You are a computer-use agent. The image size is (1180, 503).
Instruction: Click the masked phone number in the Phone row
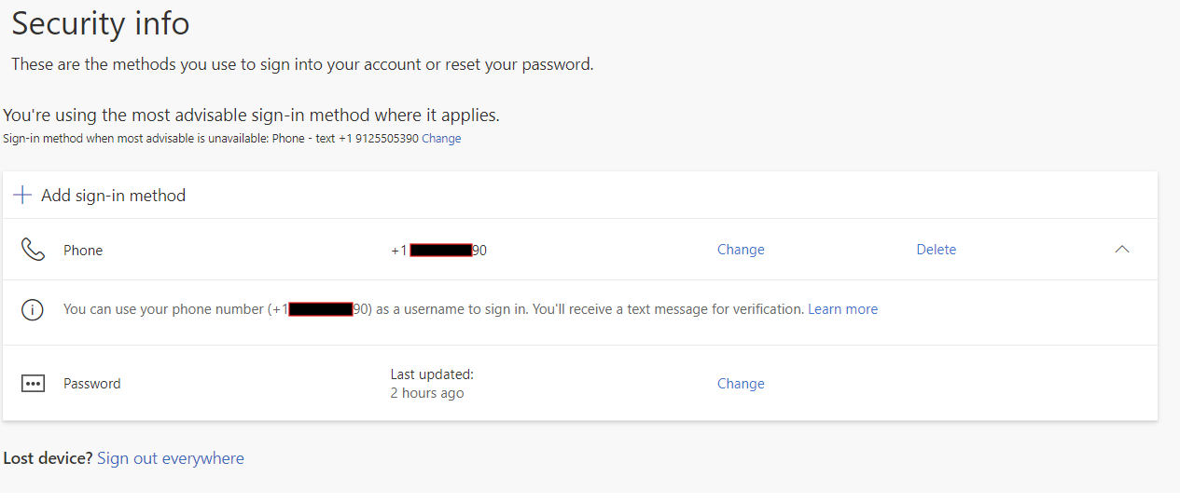tap(439, 251)
